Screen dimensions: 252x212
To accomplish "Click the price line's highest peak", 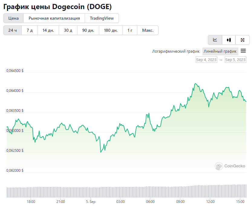I will (195, 83).
